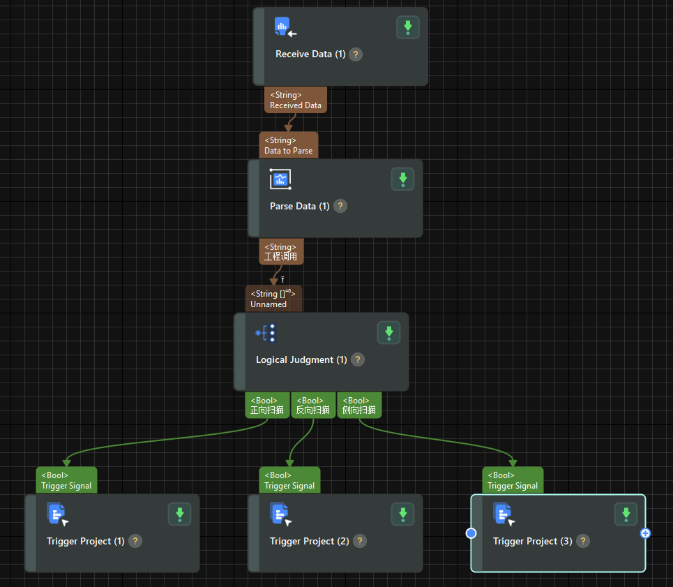Open help for Receive Data (1)
This screenshot has height=587, width=673.
356,54
